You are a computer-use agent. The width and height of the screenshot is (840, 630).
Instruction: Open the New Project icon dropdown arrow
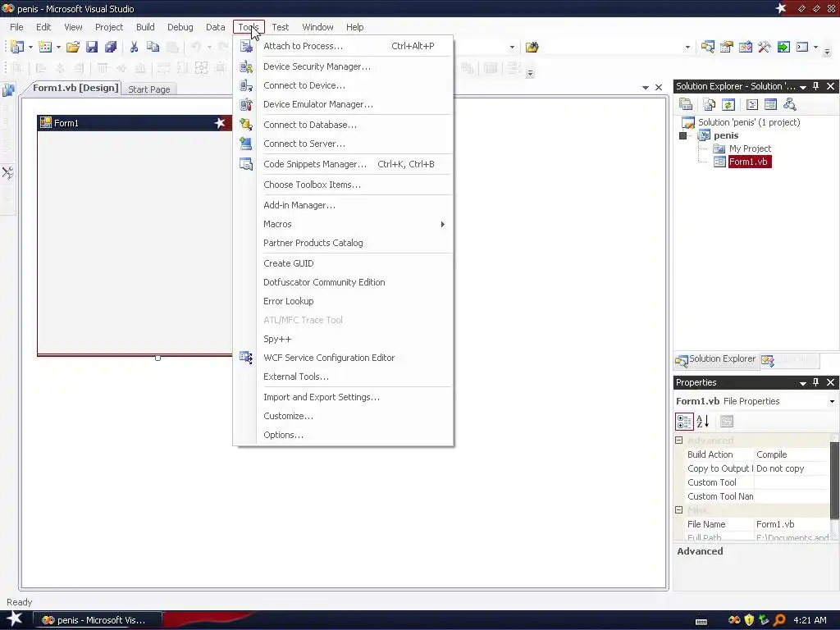tap(30, 47)
